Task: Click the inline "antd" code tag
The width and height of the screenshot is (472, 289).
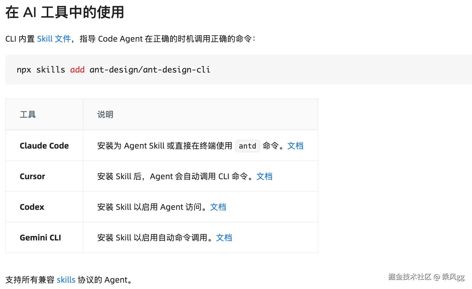Action: pos(248,146)
